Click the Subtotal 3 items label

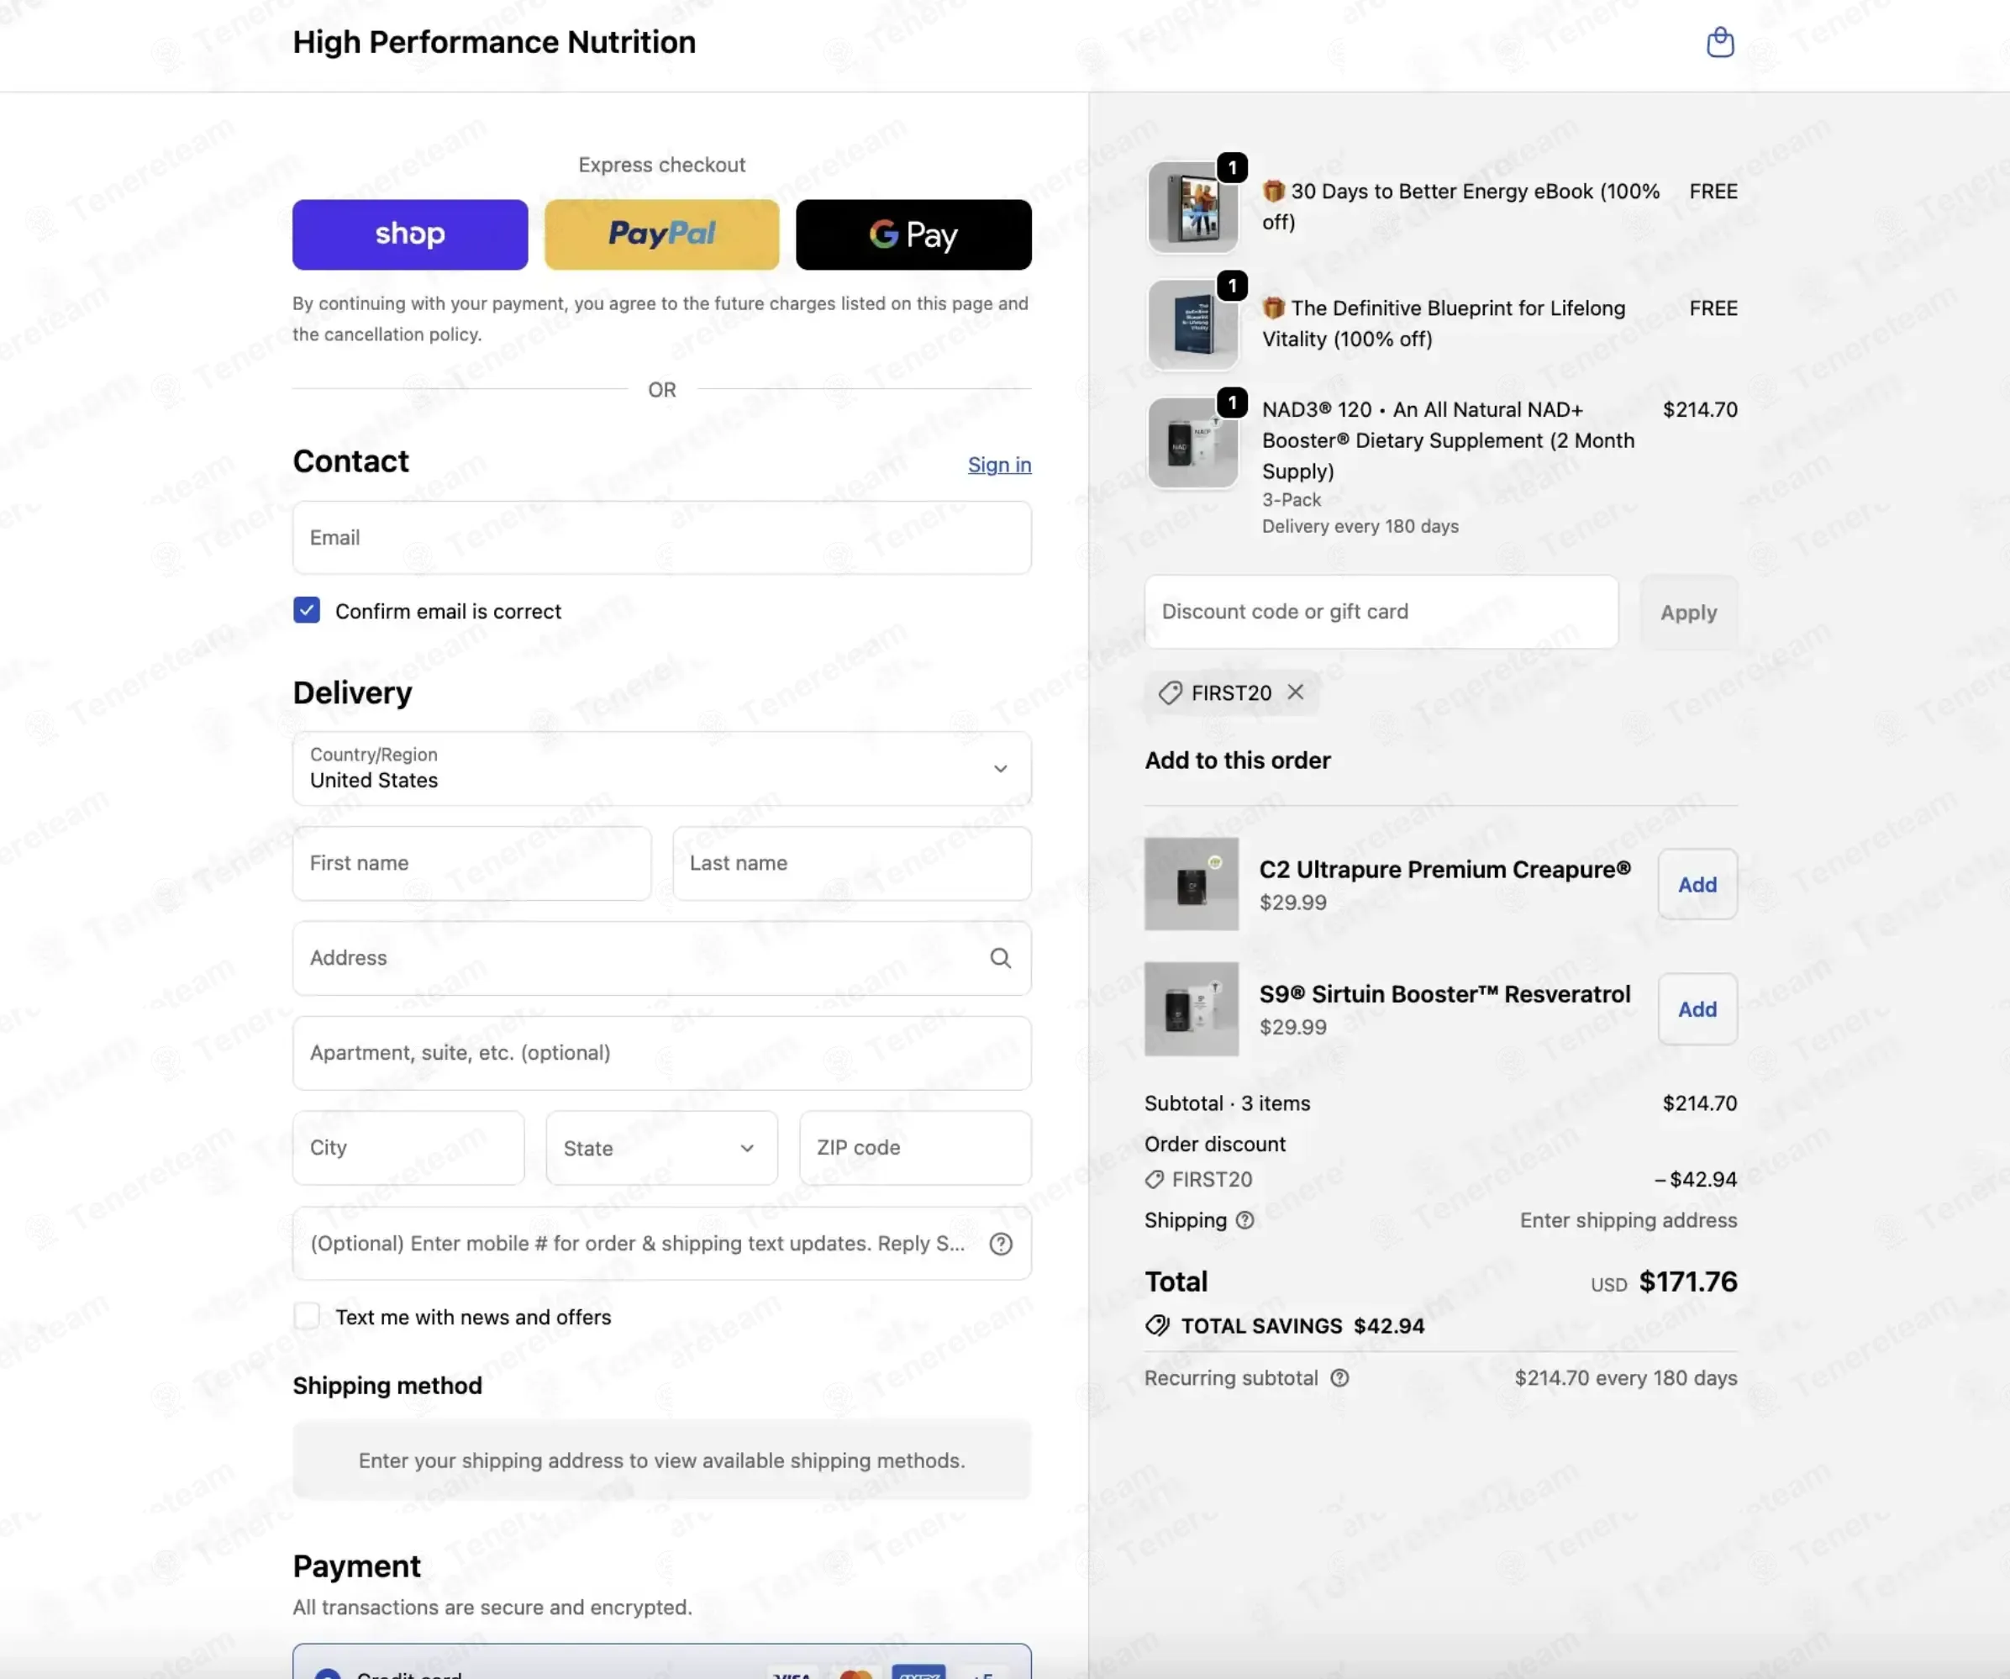[x=1227, y=1103]
